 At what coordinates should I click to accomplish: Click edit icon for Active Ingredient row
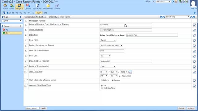click(194, 30)
